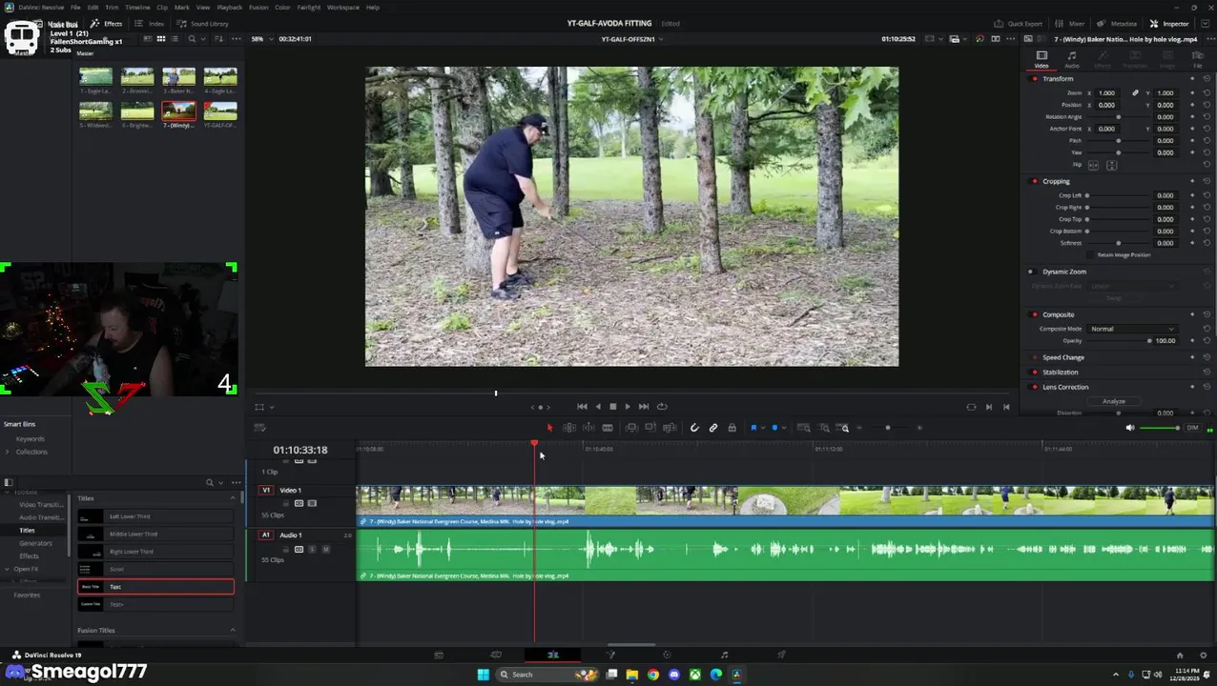Screen dimensions: 1217x686
Task: Add a blue marker on timeline
Action: coord(774,428)
